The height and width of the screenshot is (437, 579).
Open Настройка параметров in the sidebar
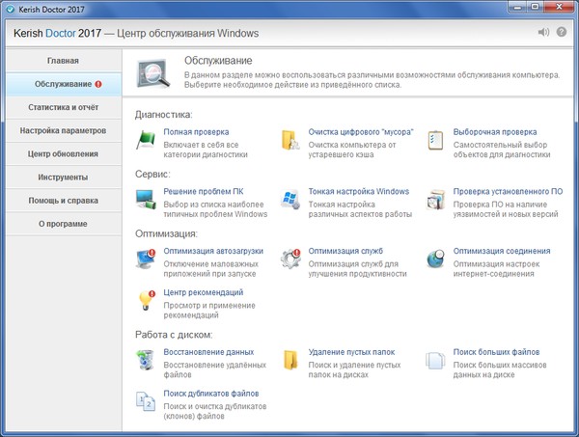(63, 130)
